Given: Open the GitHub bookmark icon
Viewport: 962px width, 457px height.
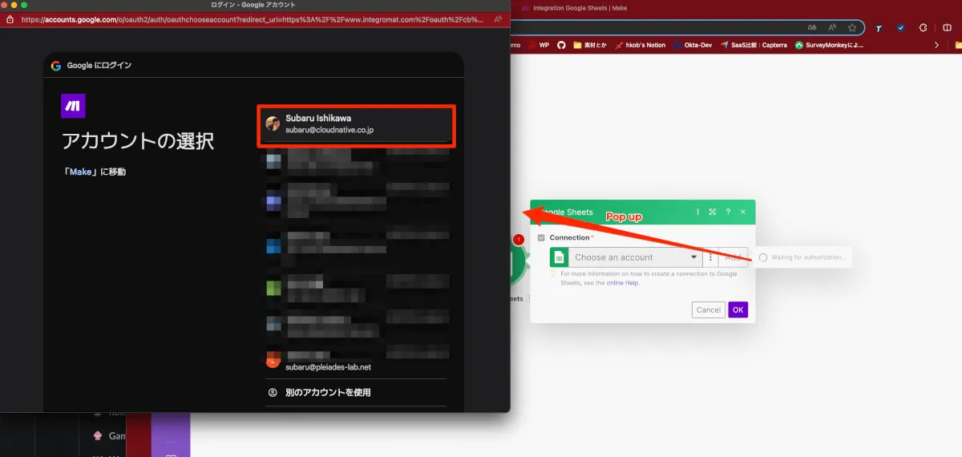Looking at the screenshot, I should click(x=561, y=45).
